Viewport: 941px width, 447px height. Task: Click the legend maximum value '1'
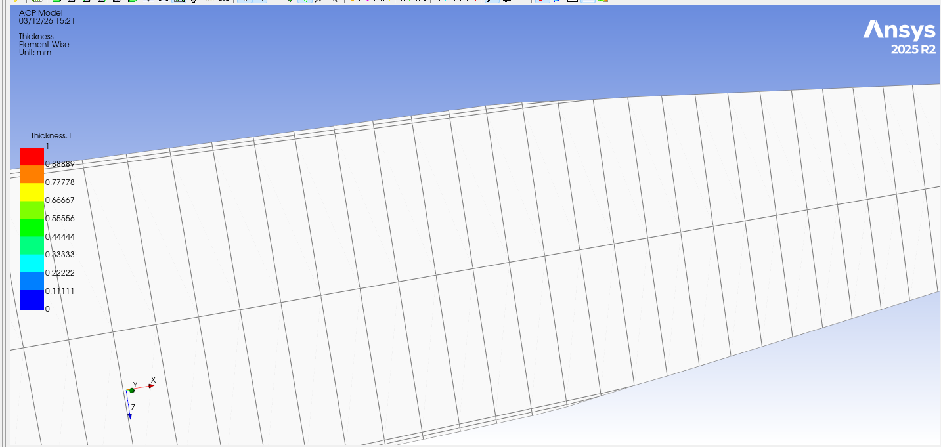pos(47,146)
